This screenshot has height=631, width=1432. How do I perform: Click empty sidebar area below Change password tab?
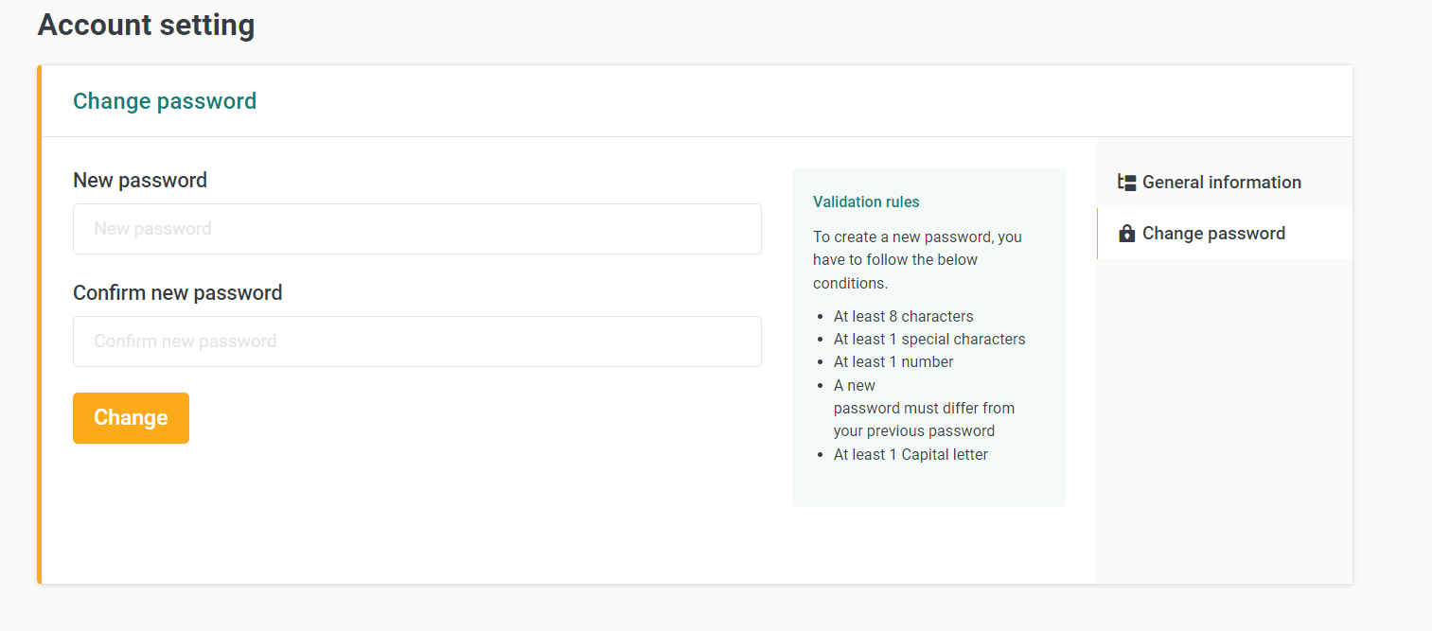pyautogui.click(x=1224, y=416)
